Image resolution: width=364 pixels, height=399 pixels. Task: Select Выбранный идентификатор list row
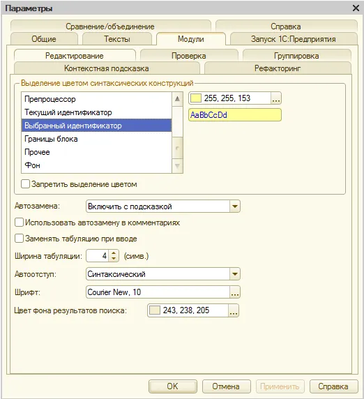pos(97,126)
